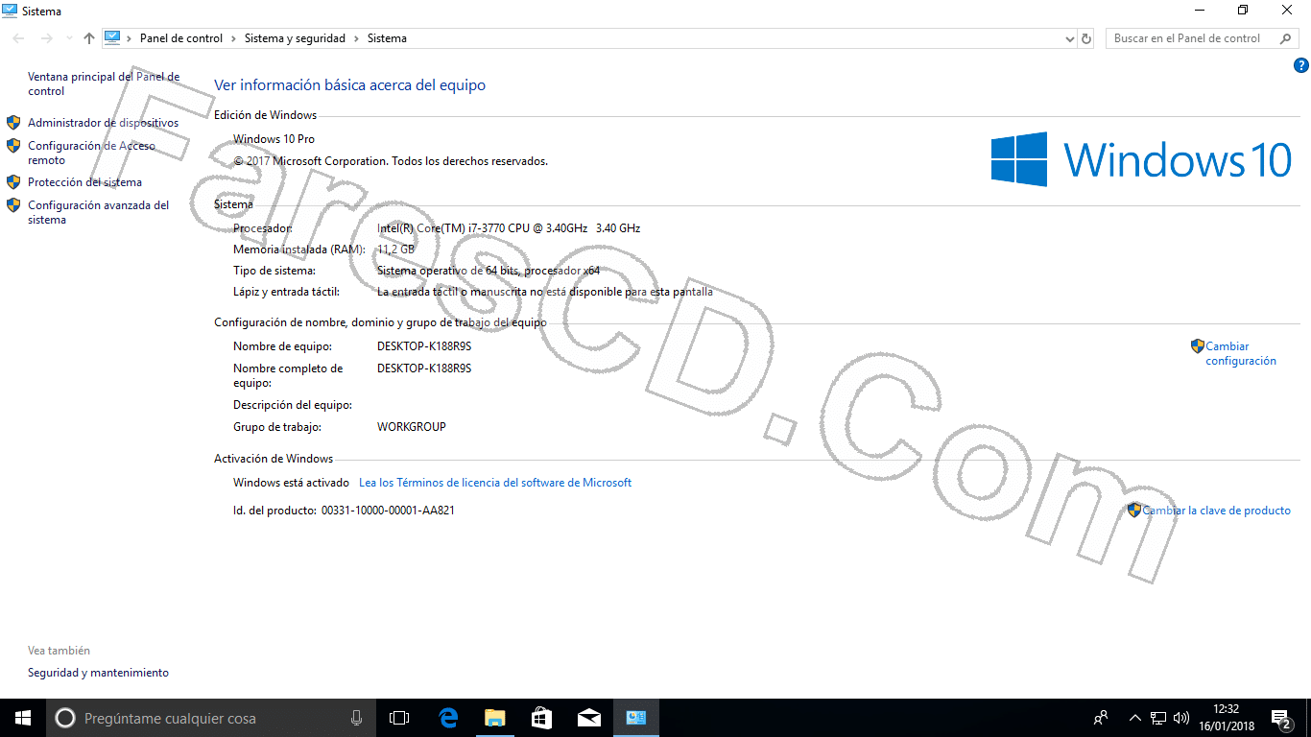Viewport: 1311px width, 737px height.
Task: Click the 11,2 GB RAM value
Action: (x=395, y=250)
